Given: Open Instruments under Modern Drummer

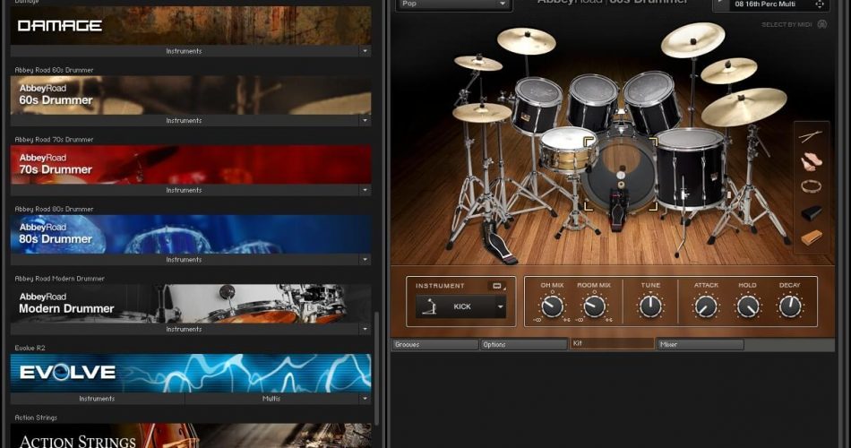Looking at the screenshot, I should click(x=185, y=329).
